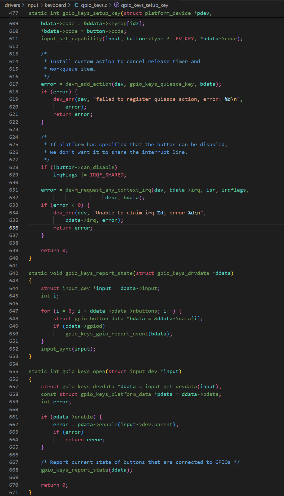This screenshot has width=284, height=496.
Task: Click 'nbuttons' in the for loop
Action: (145, 311)
